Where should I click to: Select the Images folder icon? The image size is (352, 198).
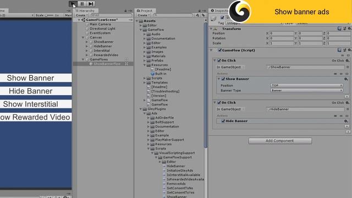coord(148,52)
